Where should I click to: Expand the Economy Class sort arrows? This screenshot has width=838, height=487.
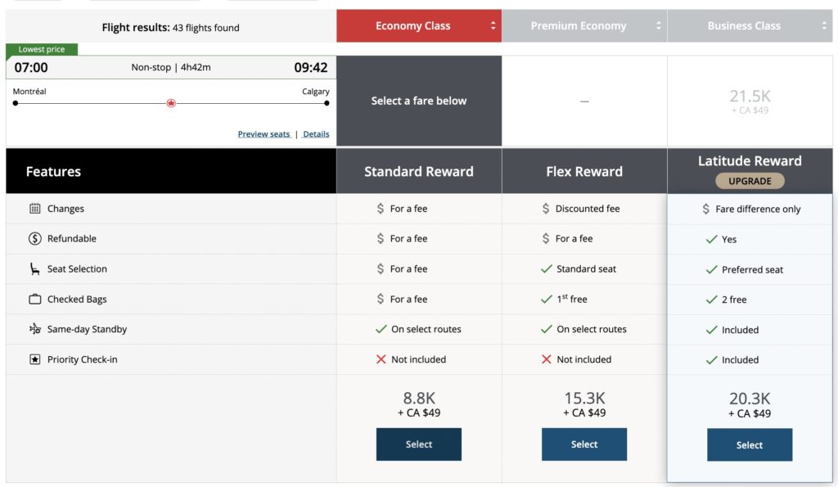(x=493, y=26)
